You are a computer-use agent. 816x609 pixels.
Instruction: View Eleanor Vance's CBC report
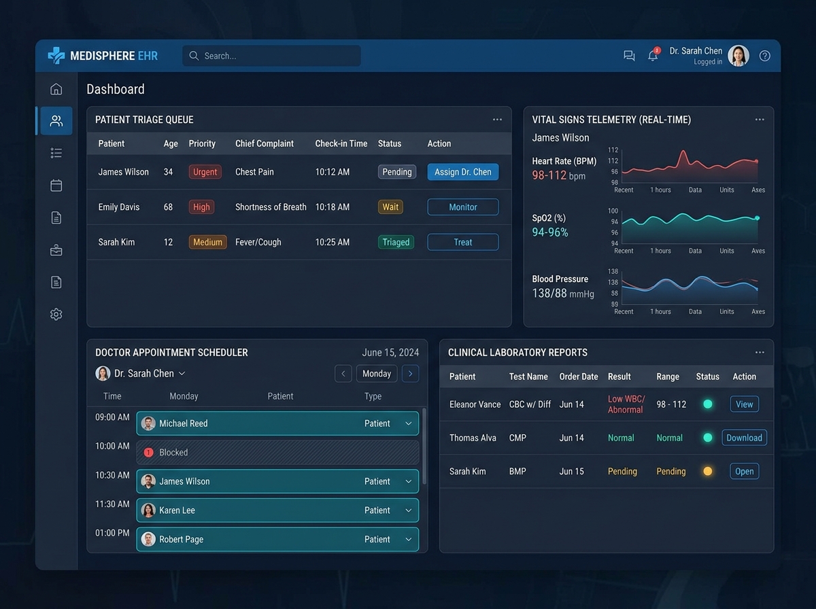click(745, 404)
